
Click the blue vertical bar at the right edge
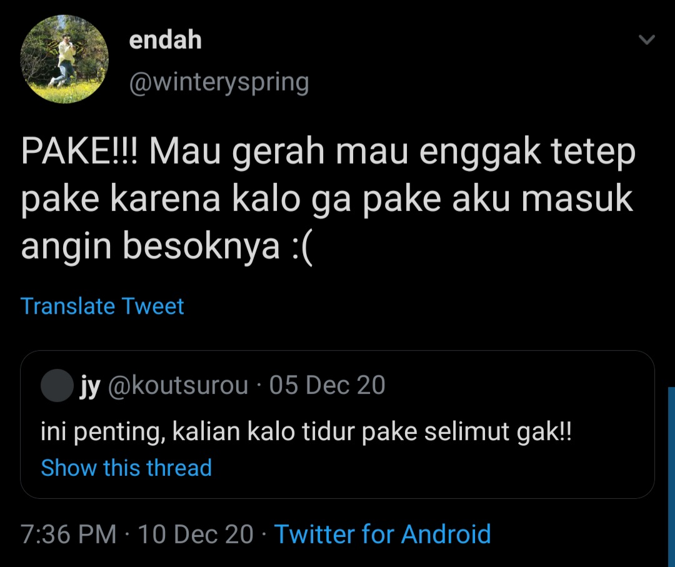pos(671,476)
